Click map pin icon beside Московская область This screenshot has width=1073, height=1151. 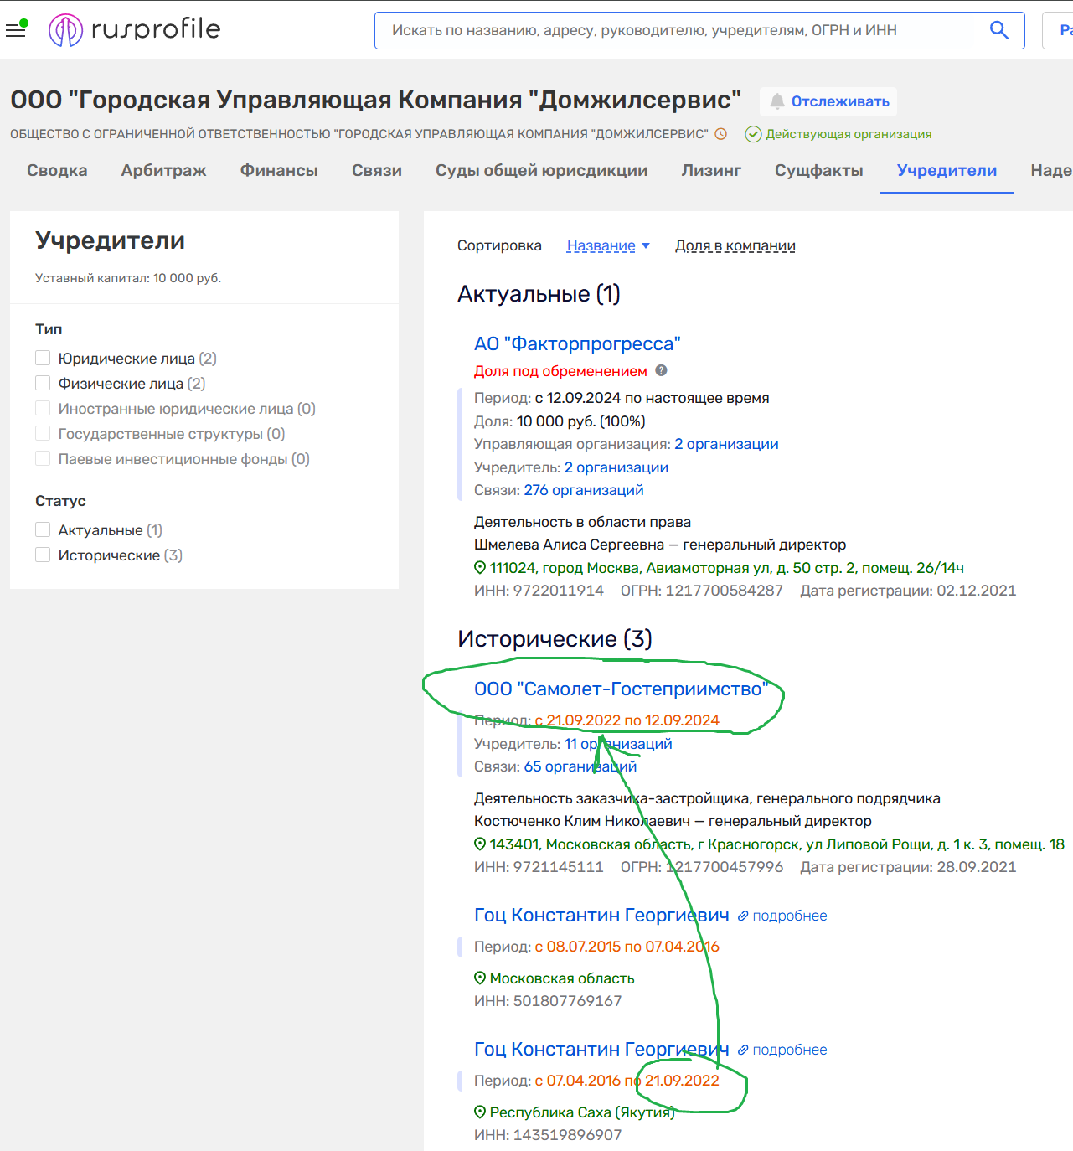click(480, 978)
